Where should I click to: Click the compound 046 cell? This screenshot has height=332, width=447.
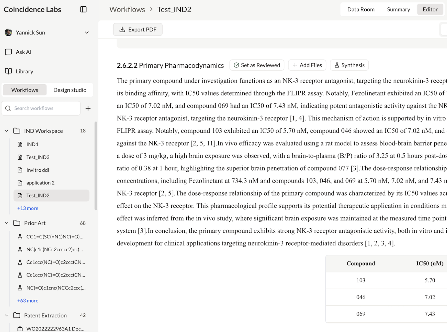(361, 297)
